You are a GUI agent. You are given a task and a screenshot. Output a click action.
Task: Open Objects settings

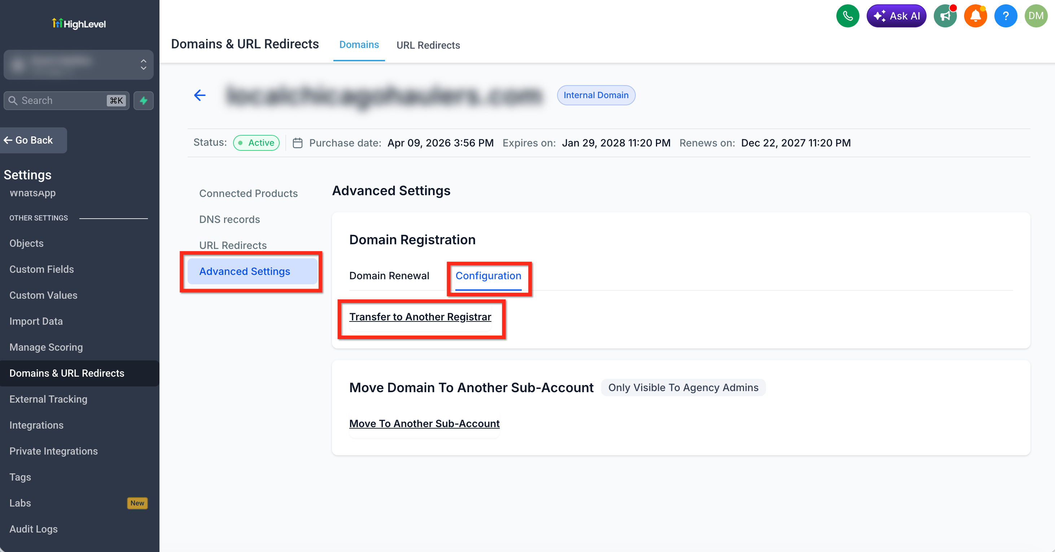[26, 243]
